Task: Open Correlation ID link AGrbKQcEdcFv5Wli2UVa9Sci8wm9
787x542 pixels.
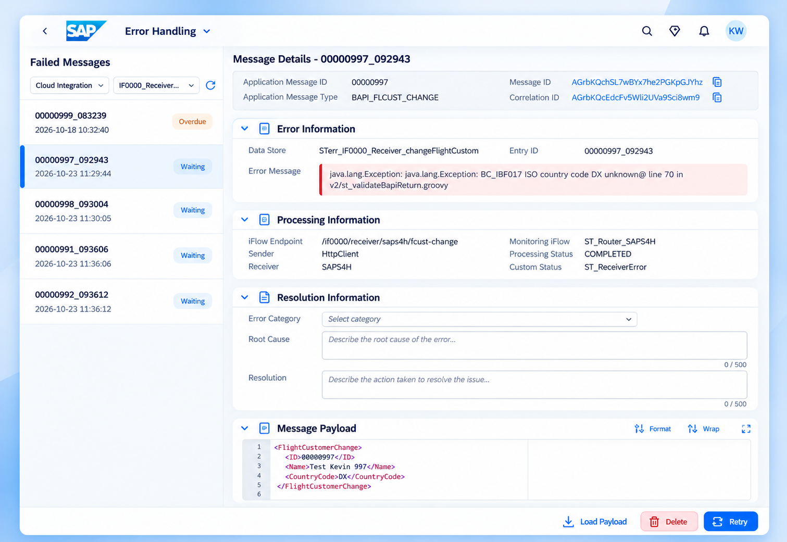Action: click(635, 97)
